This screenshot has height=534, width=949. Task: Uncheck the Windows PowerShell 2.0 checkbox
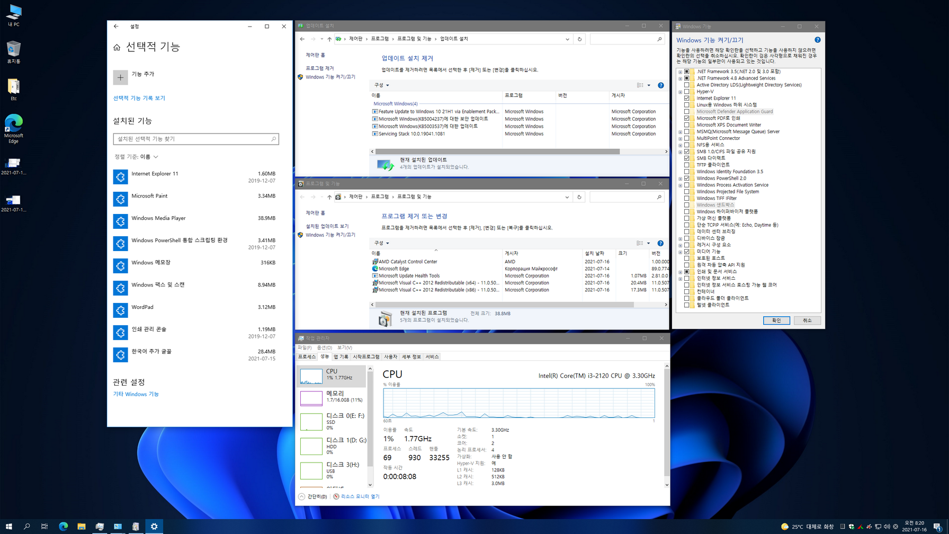tap(687, 179)
